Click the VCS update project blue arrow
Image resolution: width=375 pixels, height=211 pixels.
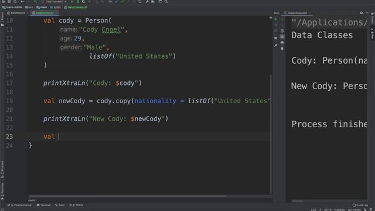point(117,1)
